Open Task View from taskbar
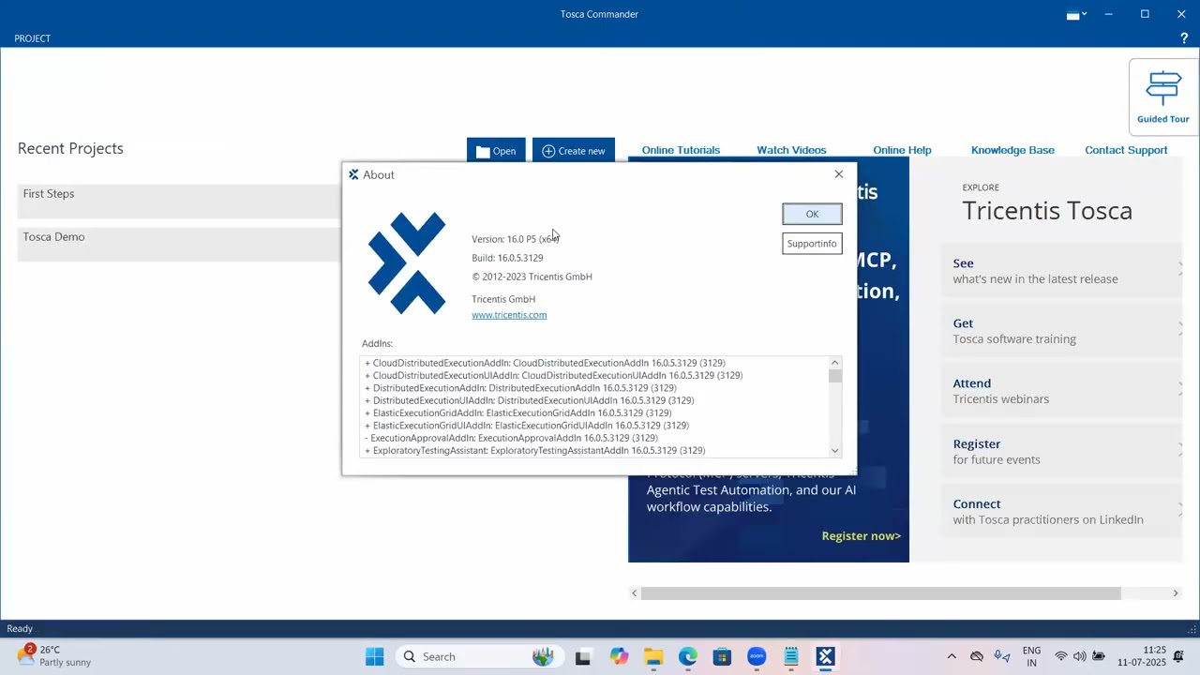This screenshot has height=675, width=1200. (x=582, y=657)
